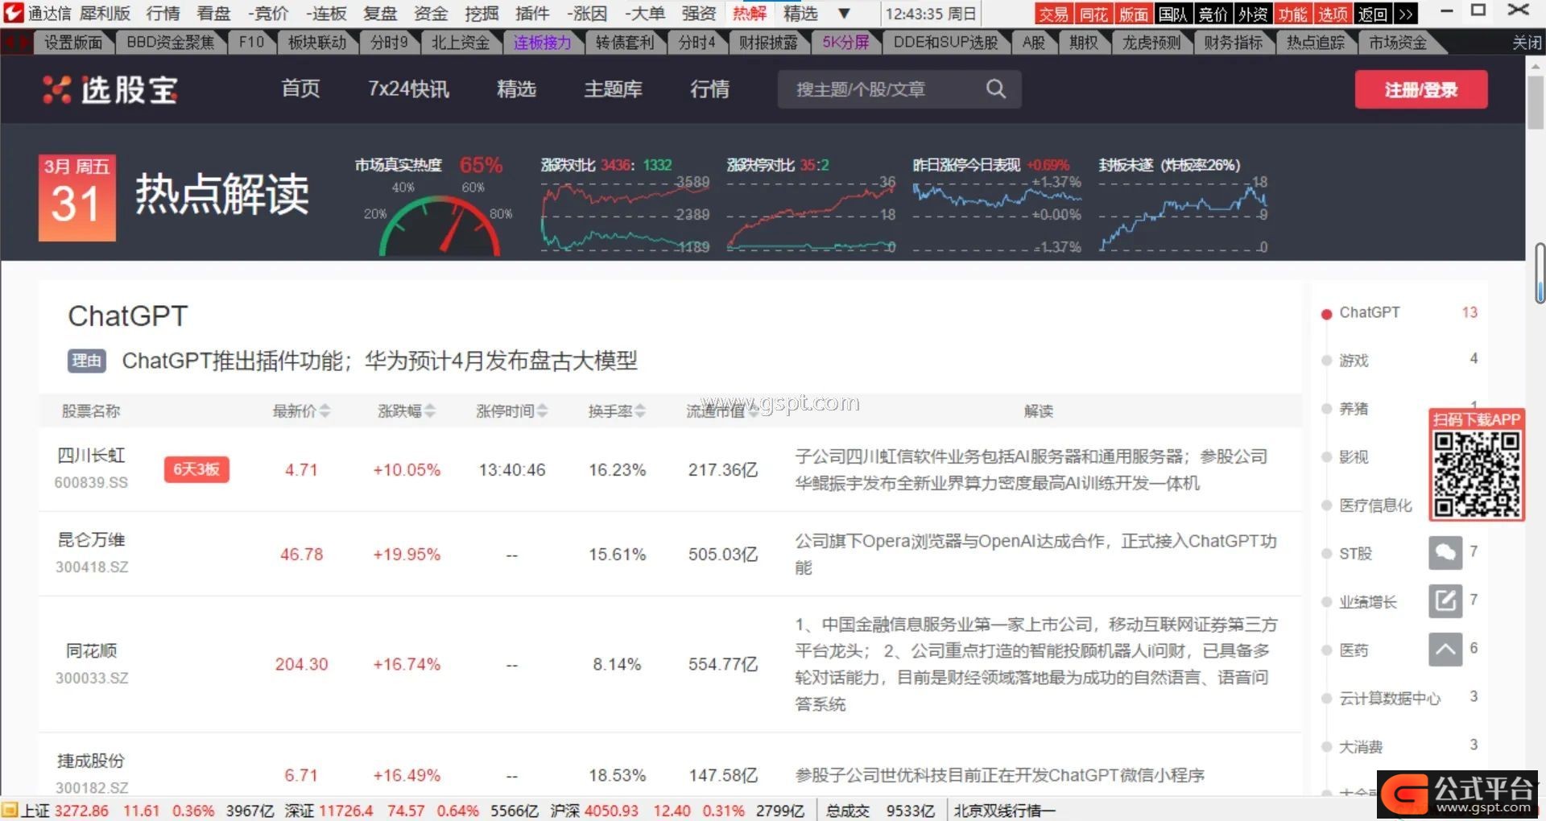Viewport: 1546px width, 821px height.
Task: Click the QR code download image
Action: coord(1477,474)
